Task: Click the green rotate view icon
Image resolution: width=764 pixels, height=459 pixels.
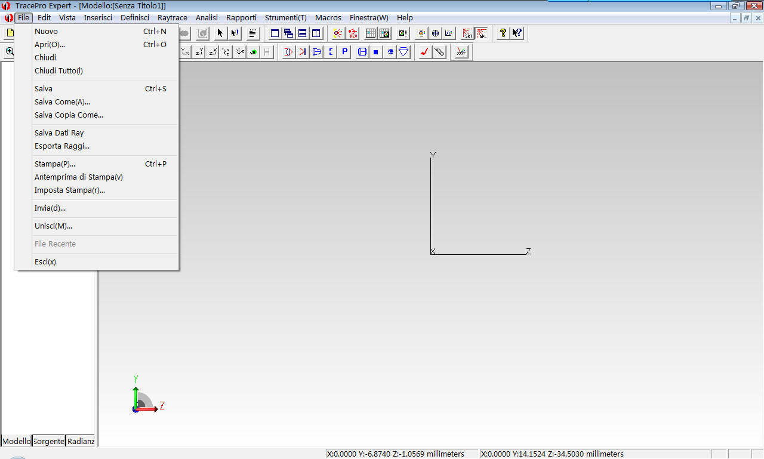Action: (253, 52)
